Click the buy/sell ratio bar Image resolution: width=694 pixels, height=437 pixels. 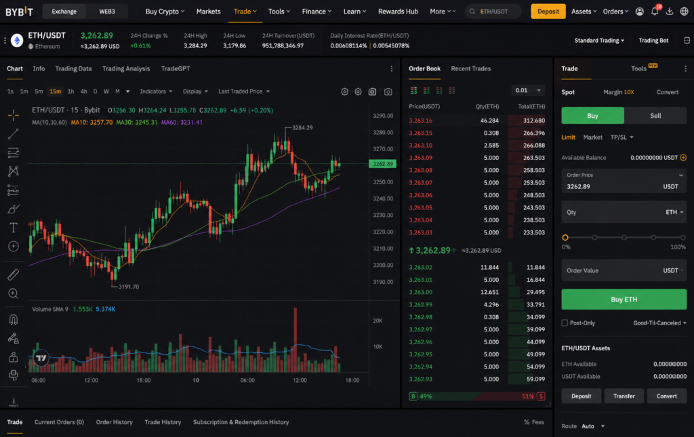tap(477, 396)
